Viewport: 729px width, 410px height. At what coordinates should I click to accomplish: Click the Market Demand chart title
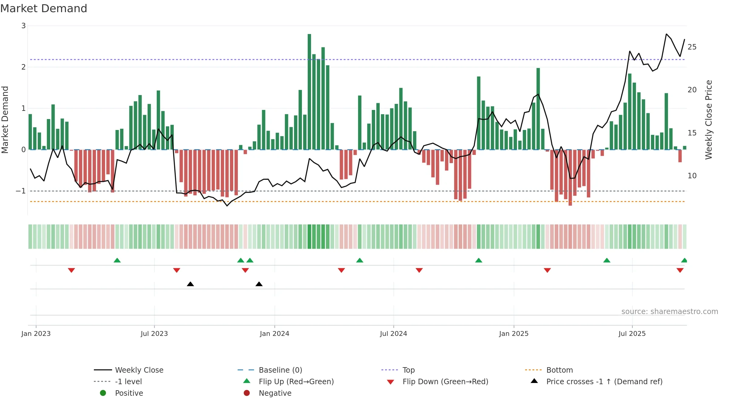point(44,9)
